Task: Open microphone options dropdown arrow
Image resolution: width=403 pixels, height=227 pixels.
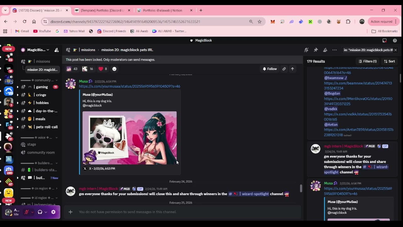Action: pyautogui.click(x=32, y=212)
